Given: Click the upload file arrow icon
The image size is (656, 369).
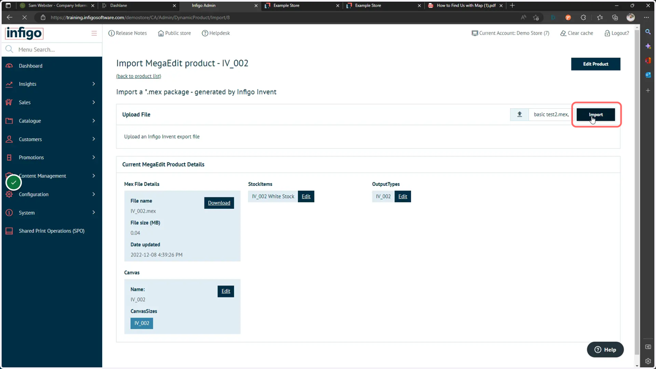Looking at the screenshot, I should coord(519,114).
